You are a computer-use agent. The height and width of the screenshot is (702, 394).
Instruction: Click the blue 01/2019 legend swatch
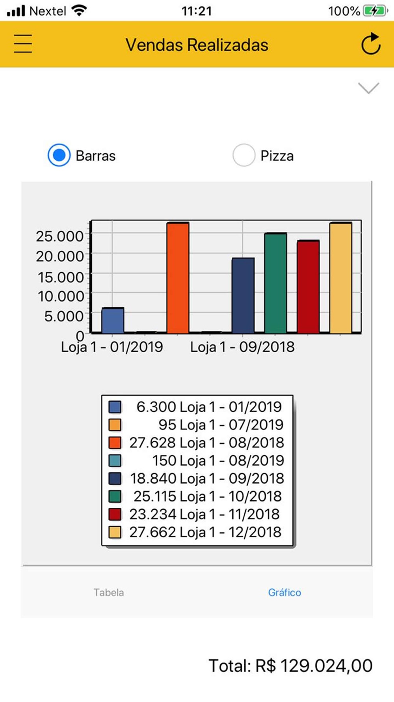point(115,407)
